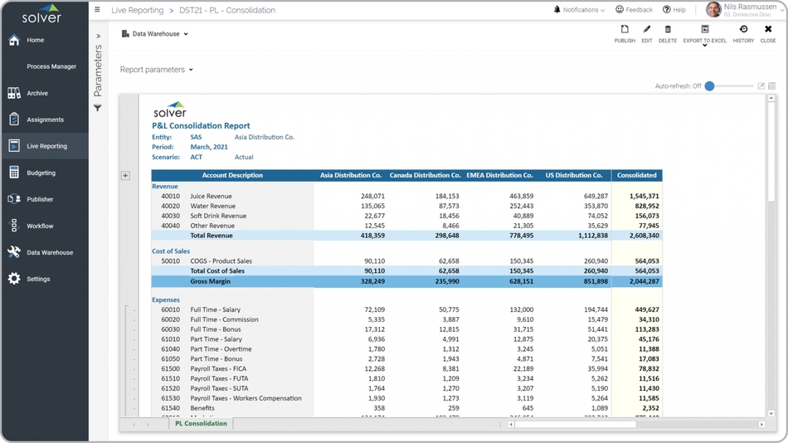788x443 pixels.
Task: Click the horizontal scrollbar of the report
Action: tap(575, 424)
